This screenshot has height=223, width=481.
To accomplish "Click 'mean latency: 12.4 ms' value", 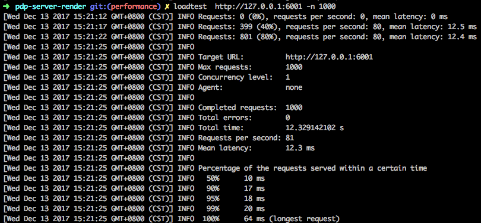I will pos(433,36).
